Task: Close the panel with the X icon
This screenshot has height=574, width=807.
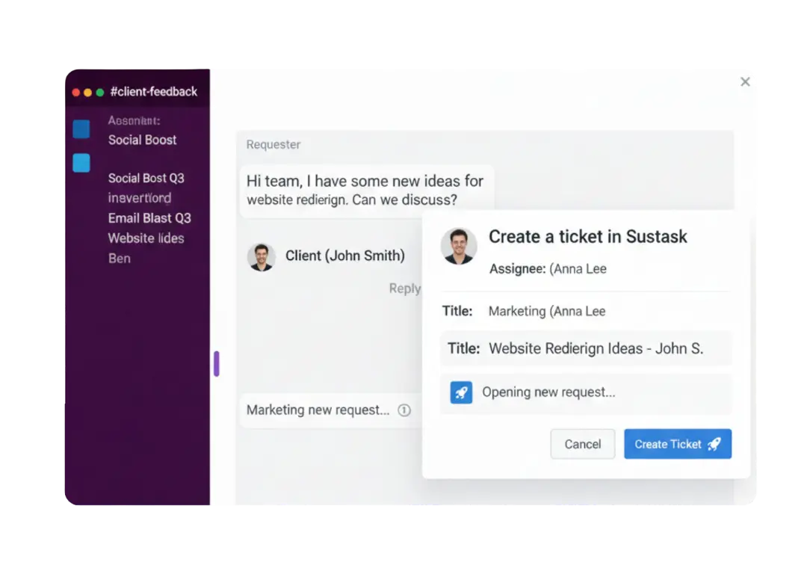Action: coord(745,81)
